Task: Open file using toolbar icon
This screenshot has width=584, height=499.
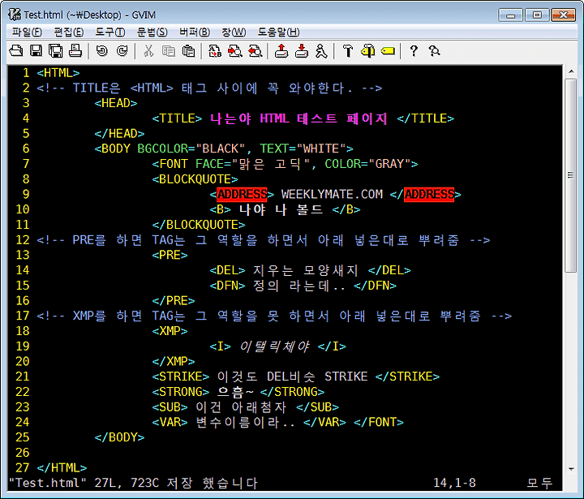Action: pyautogui.click(x=16, y=50)
